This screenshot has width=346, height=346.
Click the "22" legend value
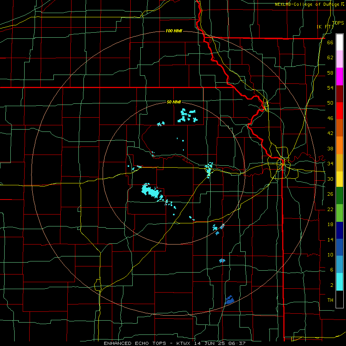pos(330,210)
